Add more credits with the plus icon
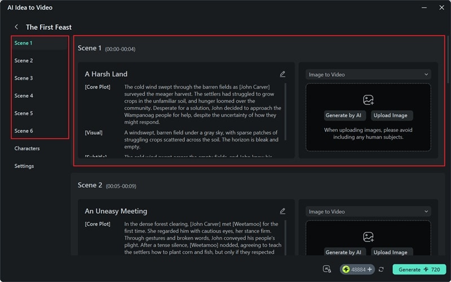The height and width of the screenshot is (282, 451). pyautogui.click(x=370, y=270)
